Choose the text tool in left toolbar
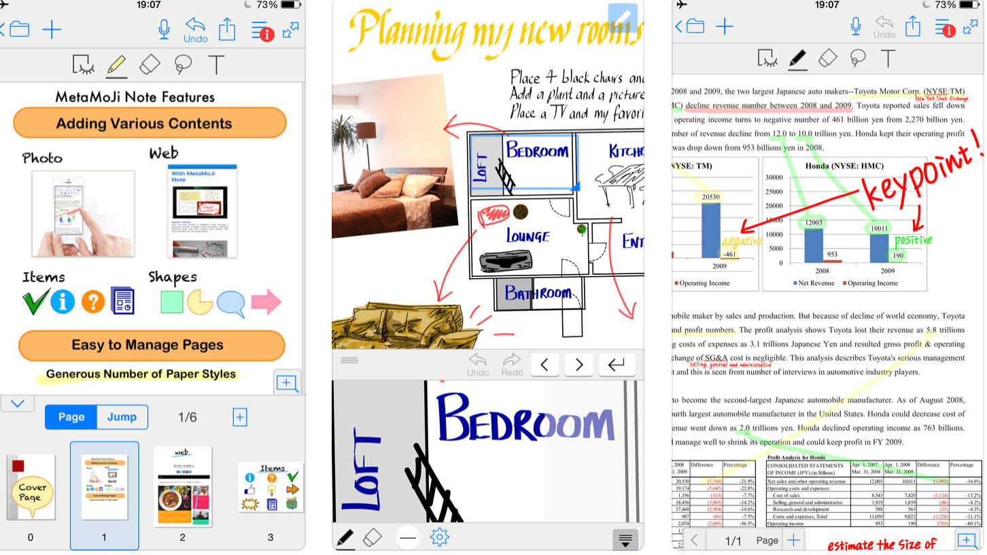The height and width of the screenshot is (555, 987). [x=216, y=65]
